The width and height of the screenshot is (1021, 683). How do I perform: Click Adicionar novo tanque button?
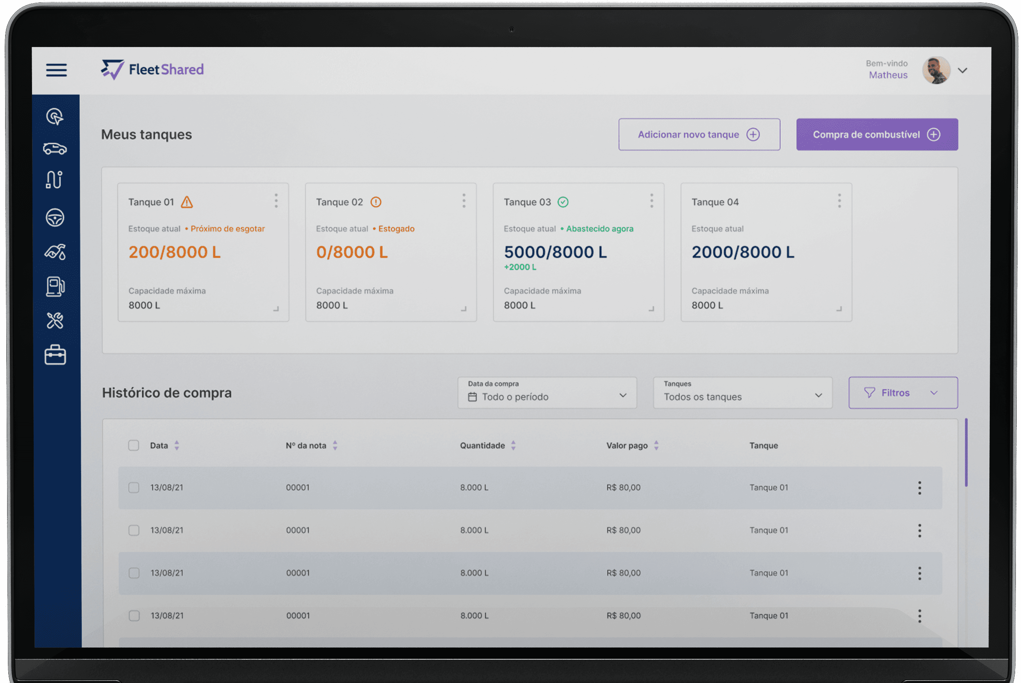[699, 135]
